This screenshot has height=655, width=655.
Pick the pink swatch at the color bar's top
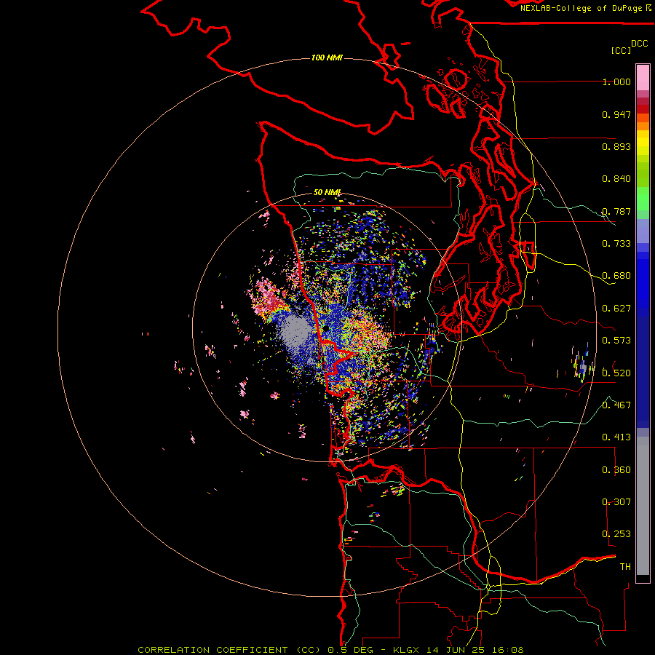pos(643,77)
